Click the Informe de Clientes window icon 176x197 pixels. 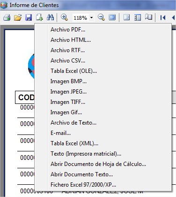[x=4, y=5]
